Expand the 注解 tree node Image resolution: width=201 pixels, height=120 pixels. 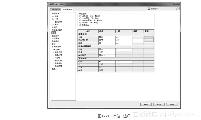coord(53,16)
